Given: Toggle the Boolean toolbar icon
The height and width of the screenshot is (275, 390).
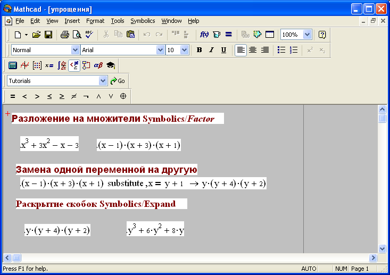Looking at the screenshot, I should [x=74, y=65].
